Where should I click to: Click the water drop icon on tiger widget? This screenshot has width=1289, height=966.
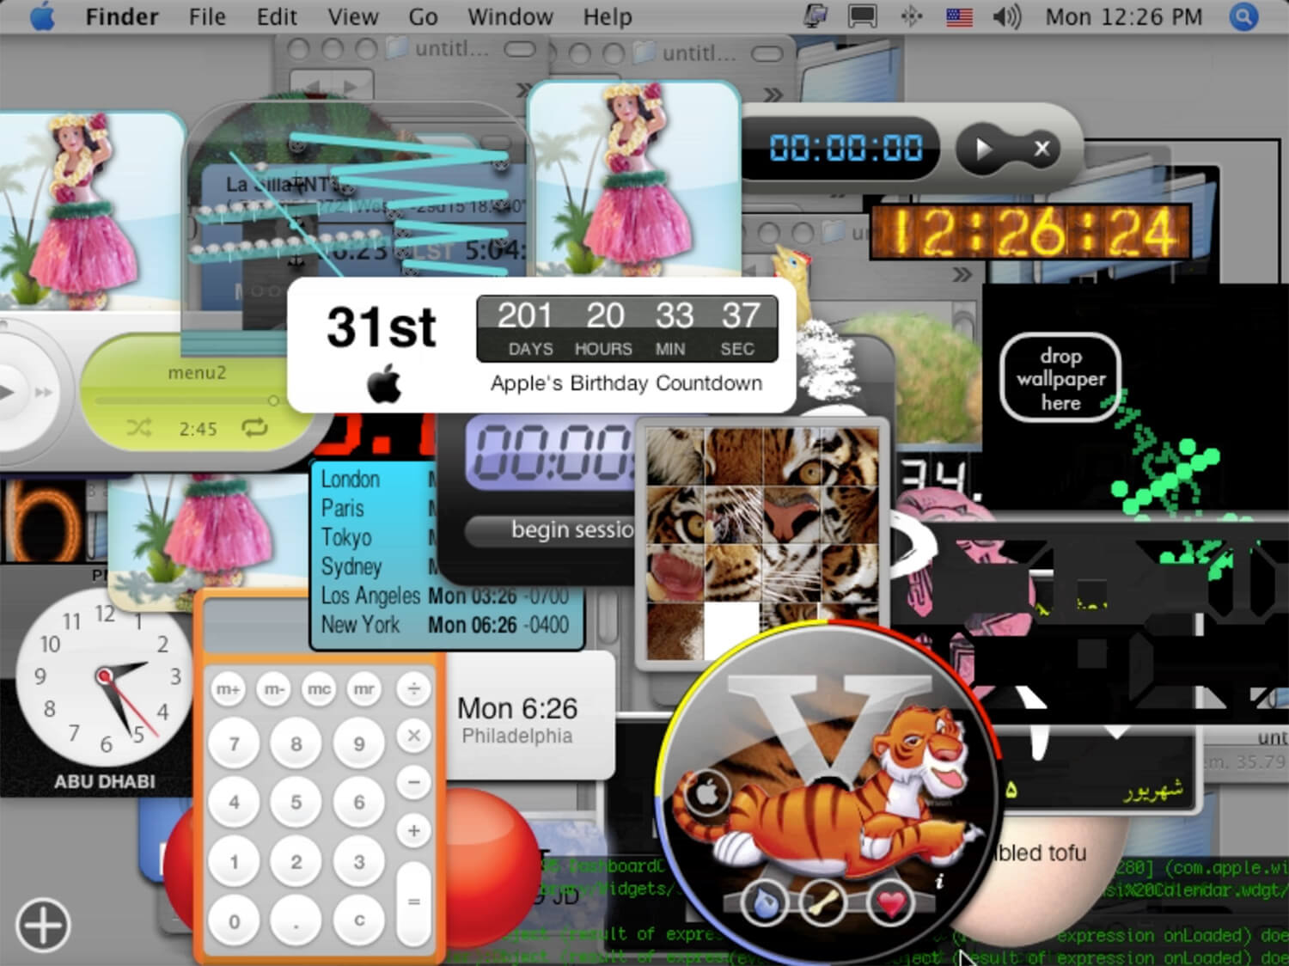point(763,903)
